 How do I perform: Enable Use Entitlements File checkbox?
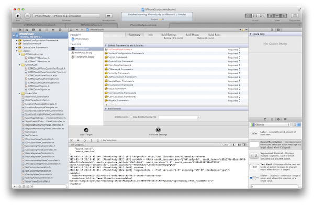[131, 117]
